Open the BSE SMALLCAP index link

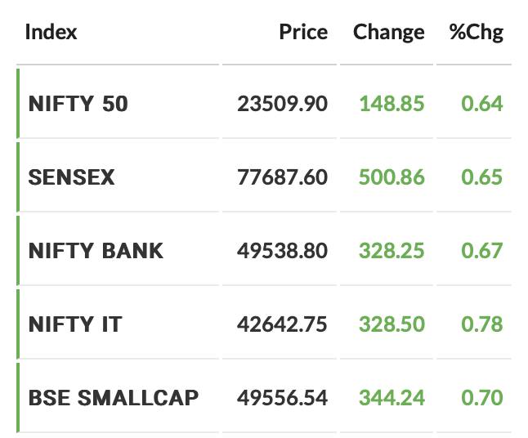click(114, 398)
